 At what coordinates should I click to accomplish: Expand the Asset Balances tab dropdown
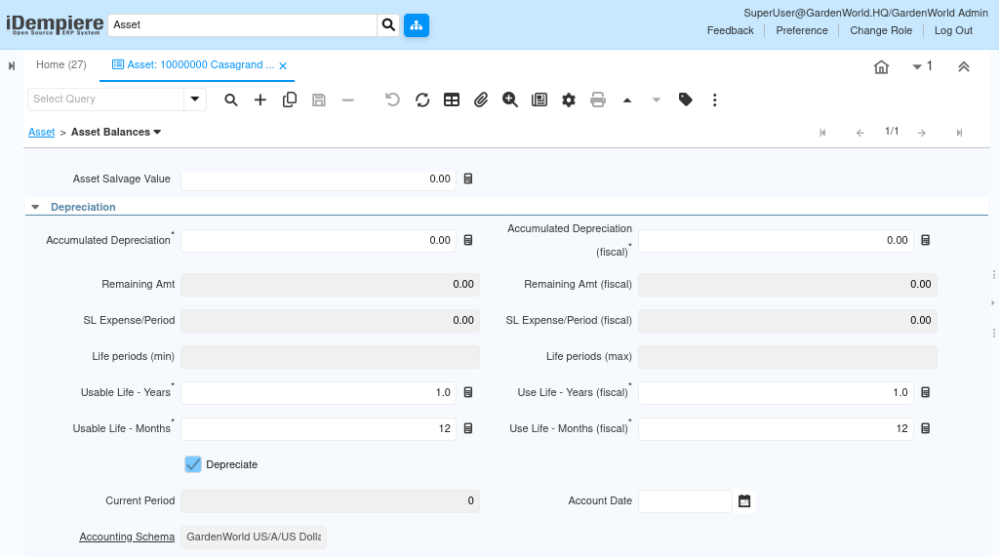click(157, 132)
